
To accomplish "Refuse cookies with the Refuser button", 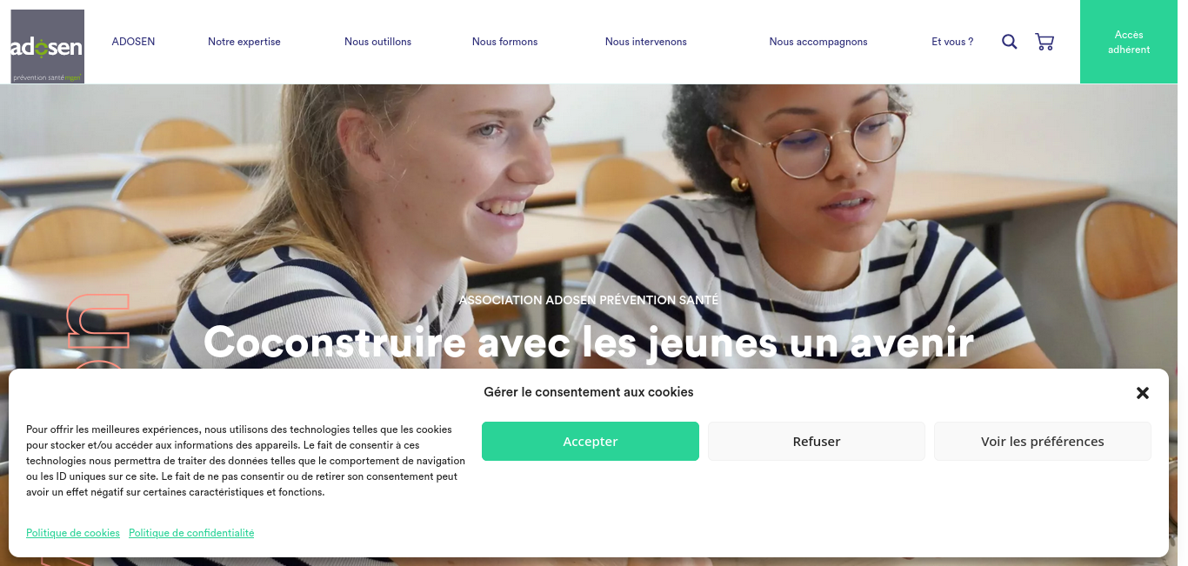I will click(817, 441).
